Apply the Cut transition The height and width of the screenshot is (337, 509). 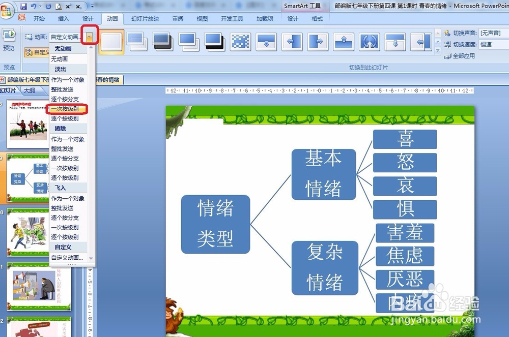pyautogui.click(x=189, y=42)
